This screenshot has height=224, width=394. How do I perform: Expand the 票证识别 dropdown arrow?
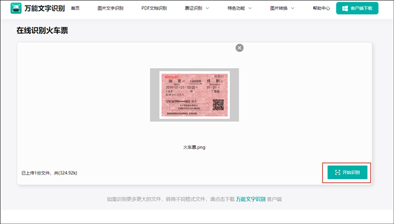pyautogui.click(x=207, y=8)
